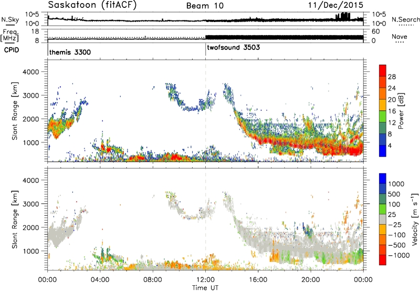Select the vertical CPID marker beside 'themis'
420x291 pixels.
click(x=48, y=49)
